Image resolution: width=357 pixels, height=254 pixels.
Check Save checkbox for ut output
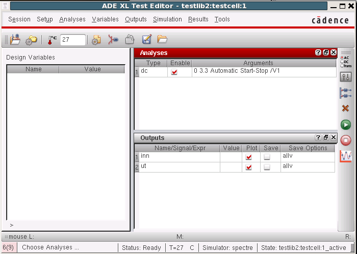pos(267,167)
